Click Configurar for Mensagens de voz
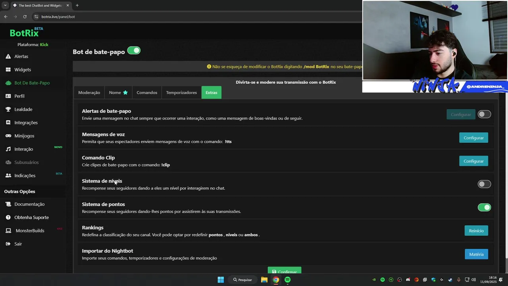 click(473, 138)
